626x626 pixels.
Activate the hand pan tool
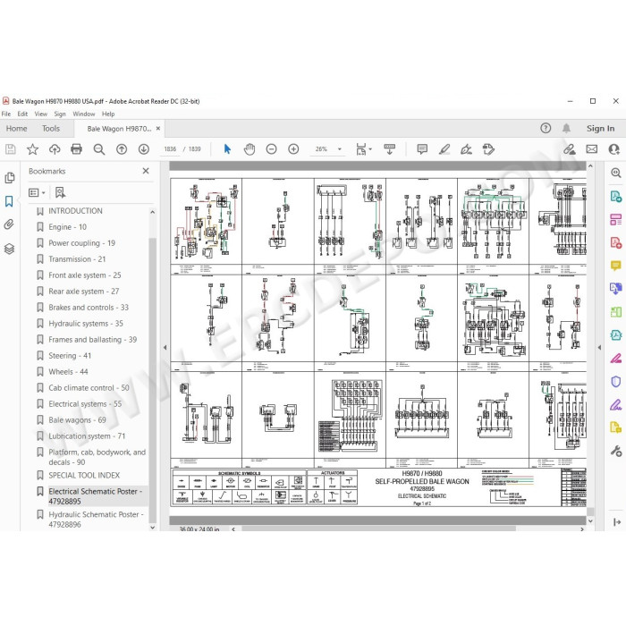pyautogui.click(x=250, y=149)
